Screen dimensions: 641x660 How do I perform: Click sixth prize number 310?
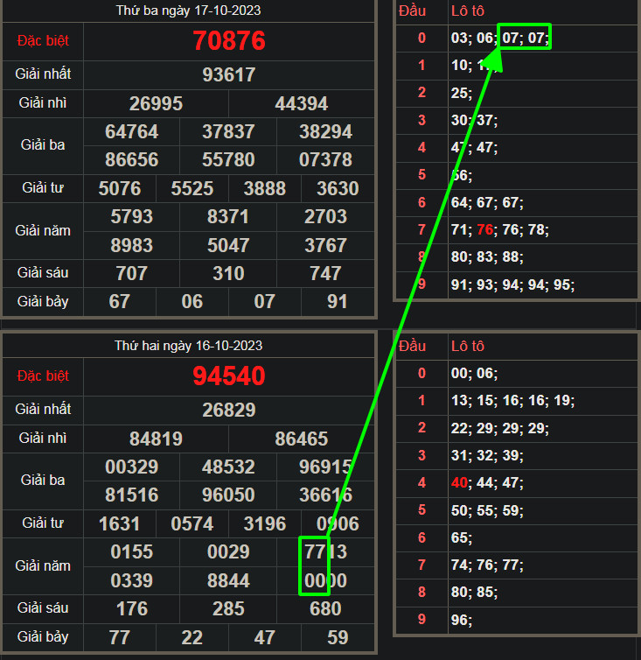[228, 274]
